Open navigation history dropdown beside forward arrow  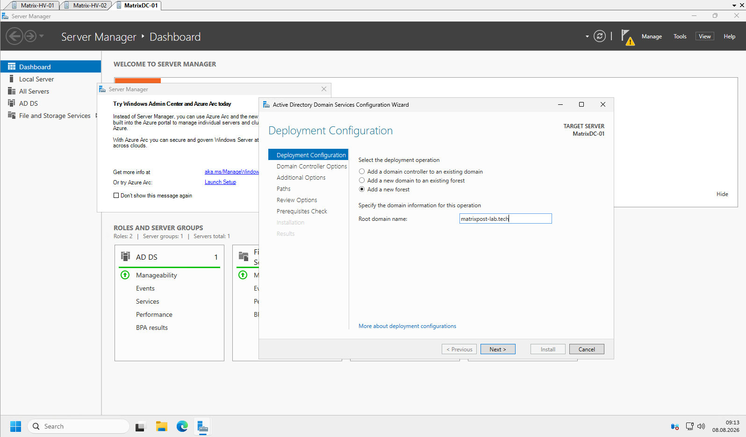(42, 36)
